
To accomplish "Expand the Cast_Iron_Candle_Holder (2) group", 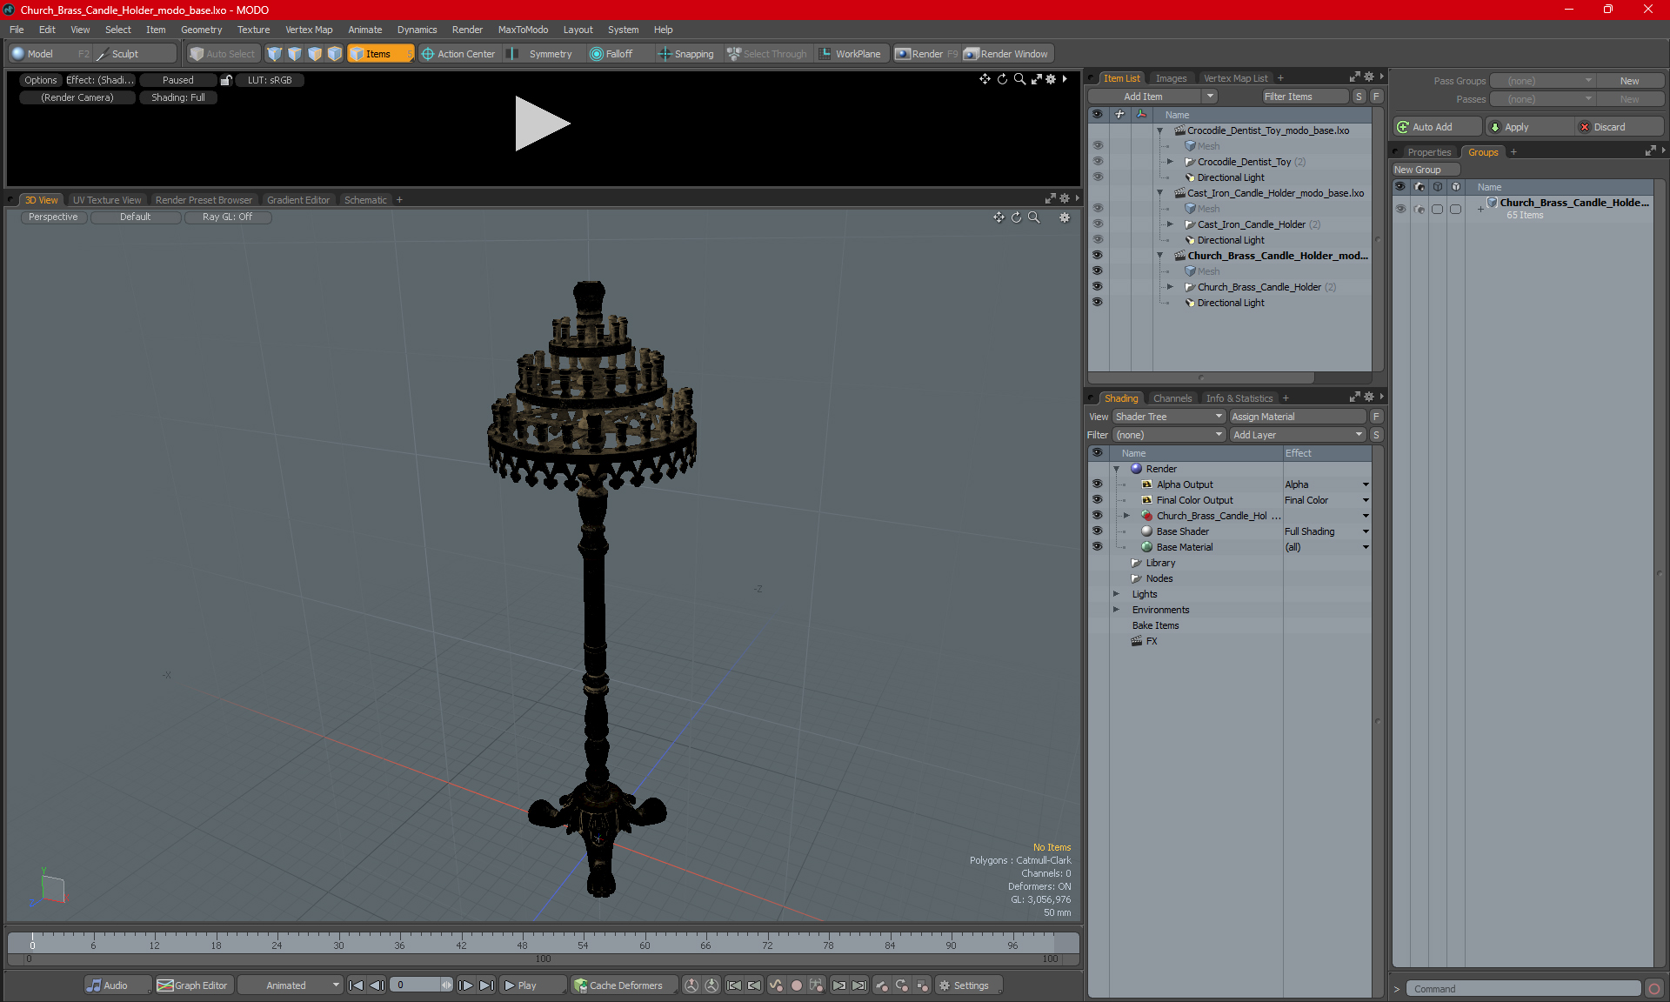I will pyautogui.click(x=1170, y=224).
